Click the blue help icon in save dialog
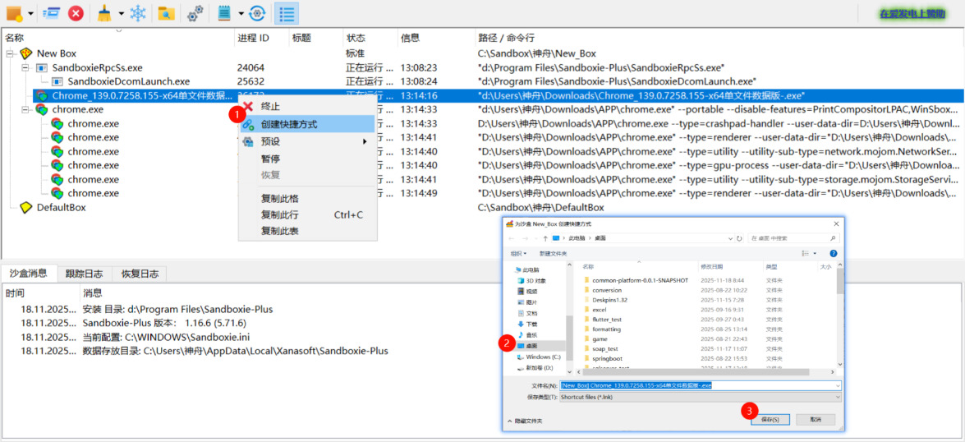This screenshot has width=965, height=442. point(834,253)
